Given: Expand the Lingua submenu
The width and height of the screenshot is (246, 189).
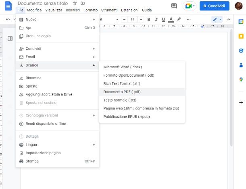Looking at the screenshot, I should [57, 144].
